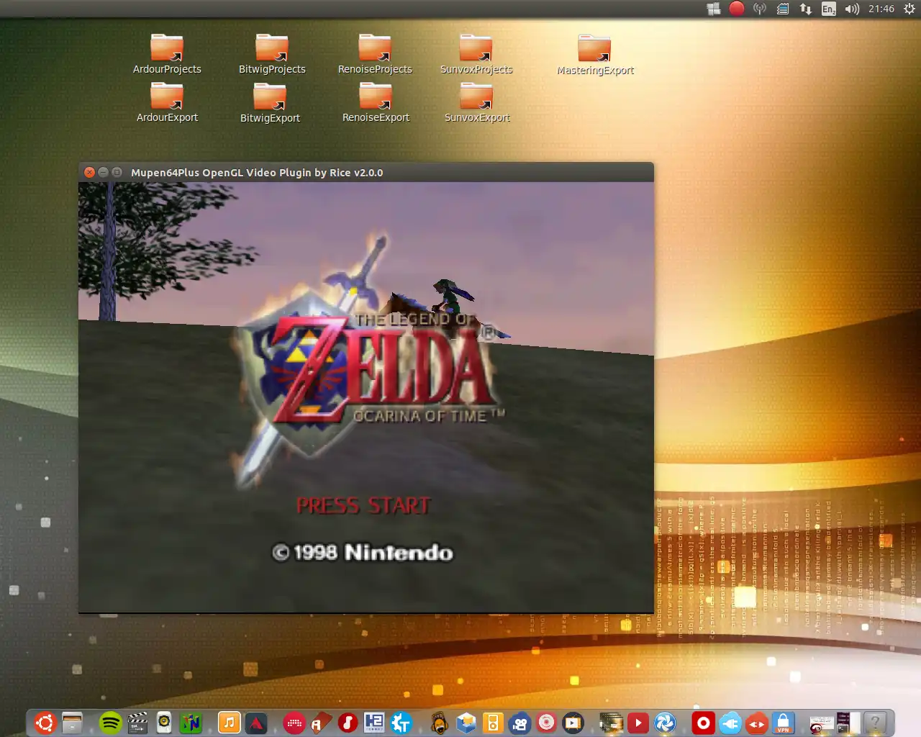This screenshot has width=921, height=737.
Task: Open the red circular music note app in the dock
Action: pyautogui.click(x=348, y=722)
